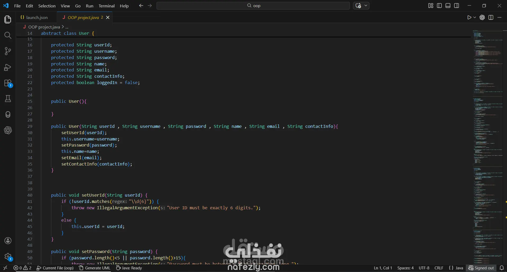Go back with the navigation arrow

141,6
